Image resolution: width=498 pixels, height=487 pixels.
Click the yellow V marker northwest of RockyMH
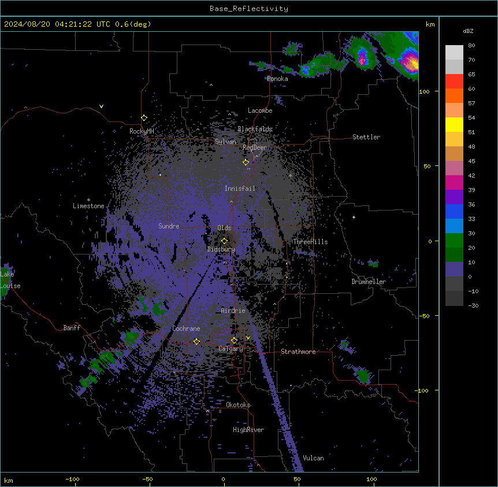pyautogui.click(x=101, y=106)
